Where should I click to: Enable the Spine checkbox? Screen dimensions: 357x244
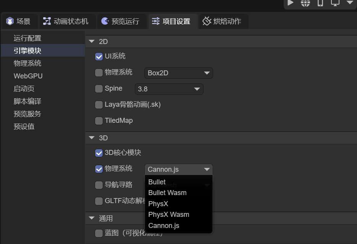click(99, 89)
